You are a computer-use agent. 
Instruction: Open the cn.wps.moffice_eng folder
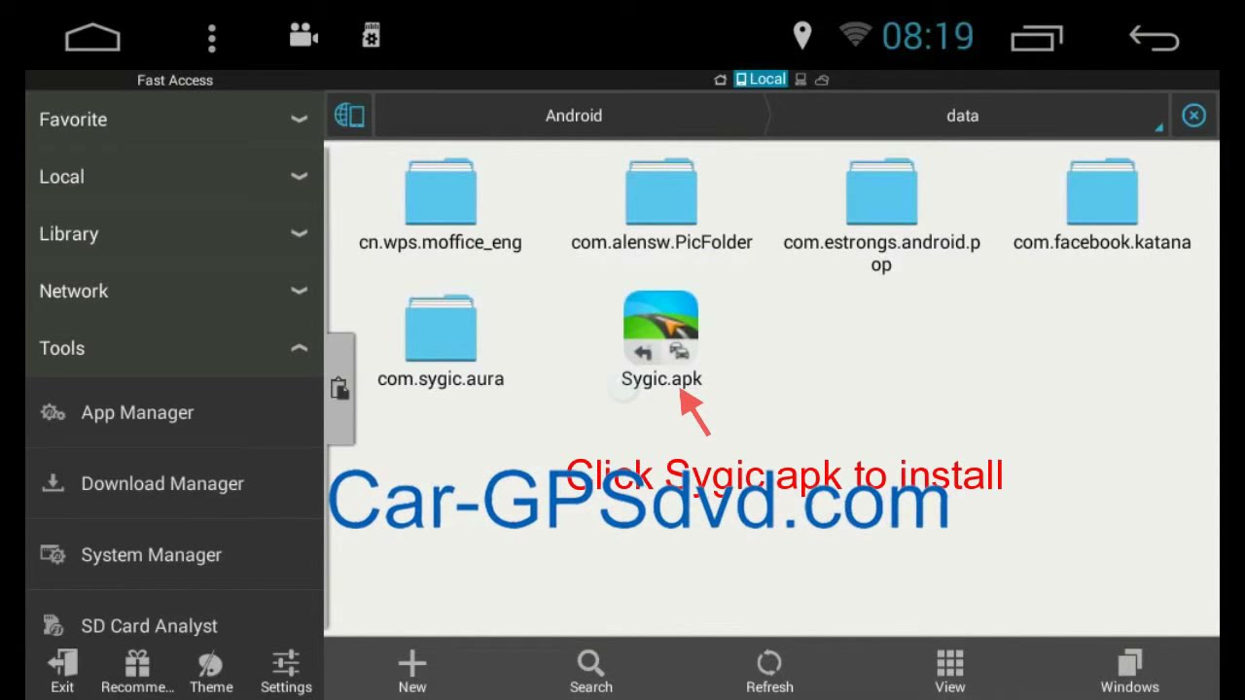point(441,205)
